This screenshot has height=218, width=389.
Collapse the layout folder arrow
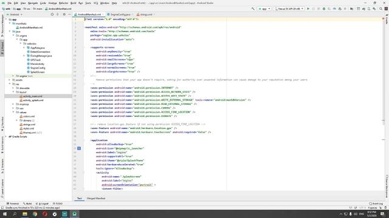[x=13, y=92]
